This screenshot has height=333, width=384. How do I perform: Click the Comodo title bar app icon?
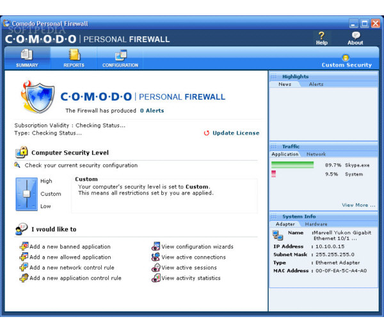click(x=6, y=23)
